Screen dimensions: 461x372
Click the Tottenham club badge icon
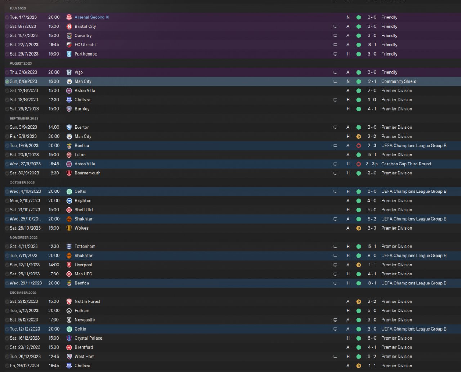(69, 247)
